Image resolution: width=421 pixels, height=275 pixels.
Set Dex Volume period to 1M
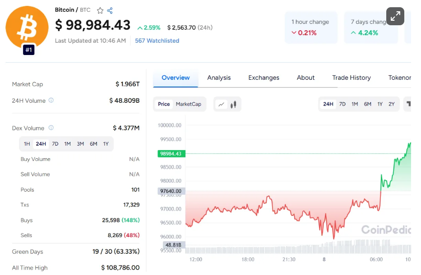67,144
